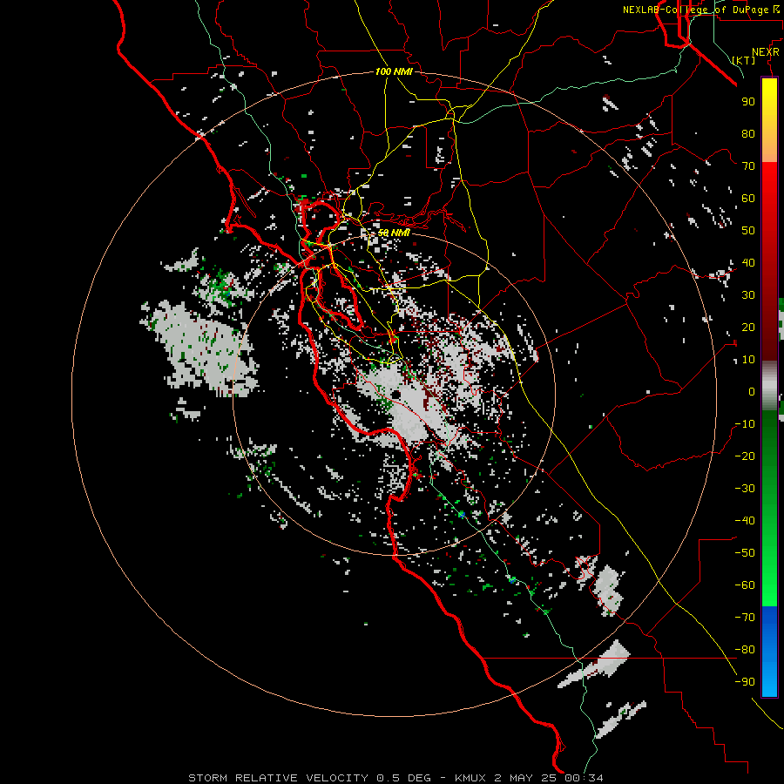Click the 50 NMI range ring label

coord(394,233)
